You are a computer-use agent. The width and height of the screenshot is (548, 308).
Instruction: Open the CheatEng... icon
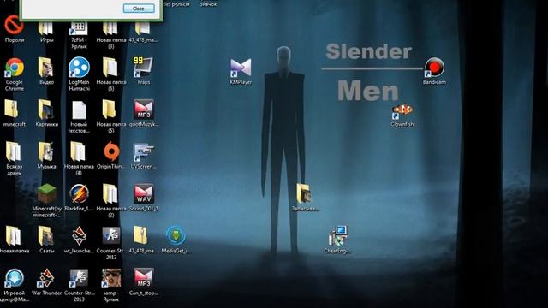(x=337, y=236)
